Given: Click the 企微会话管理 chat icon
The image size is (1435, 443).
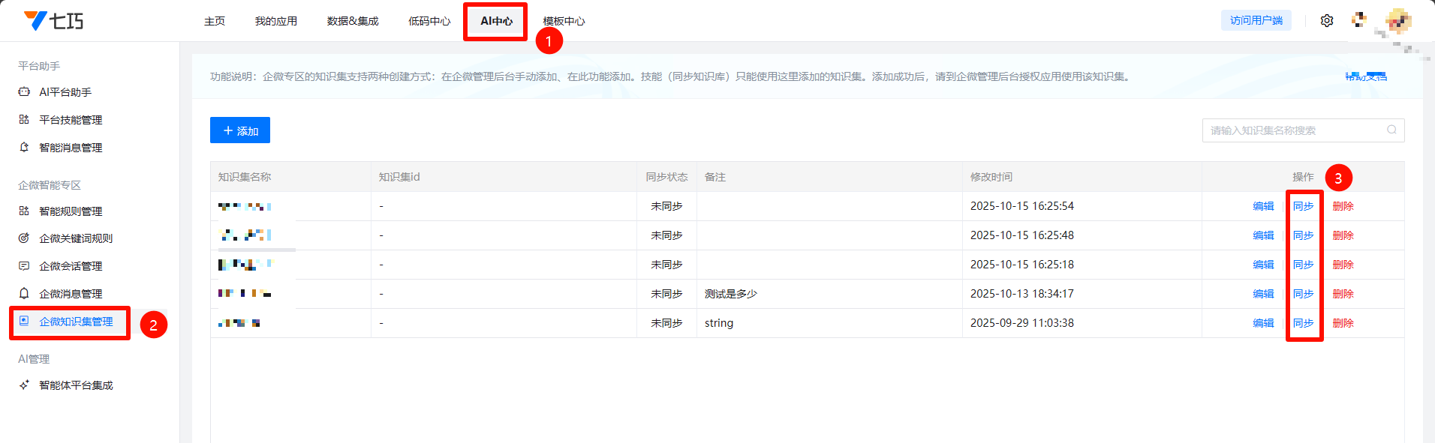Looking at the screenshot, I should tap(24, 266).
